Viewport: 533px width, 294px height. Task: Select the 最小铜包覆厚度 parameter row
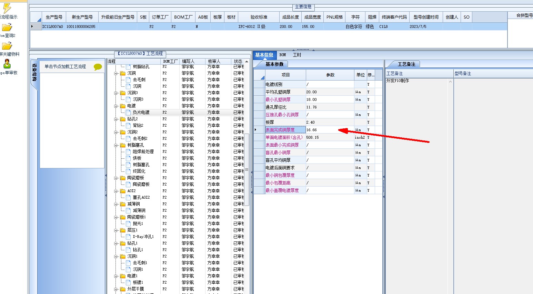click(318, 175)
